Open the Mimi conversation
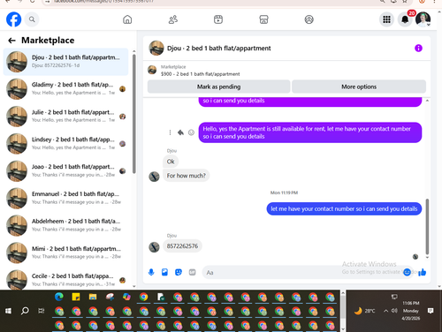The height and width of the screenshot is (332, 442). [65, 253]
